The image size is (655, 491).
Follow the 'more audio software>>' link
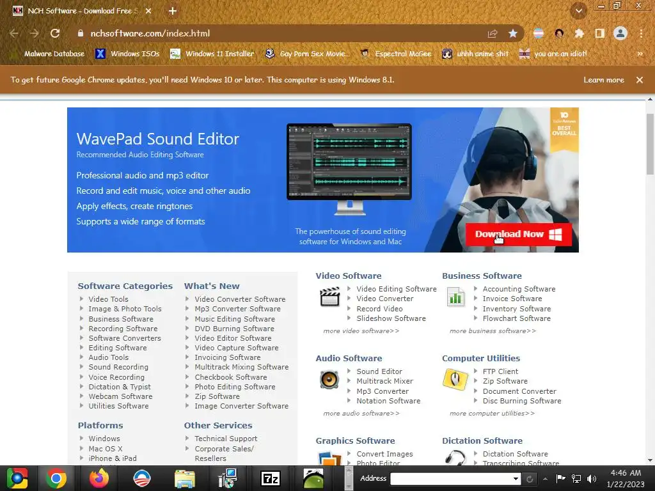point(361,414)
